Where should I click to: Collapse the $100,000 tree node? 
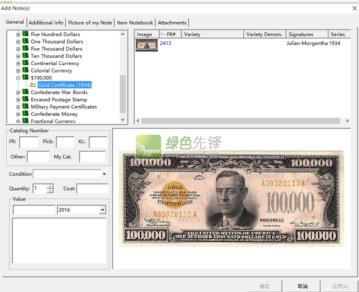click(18, 78)
